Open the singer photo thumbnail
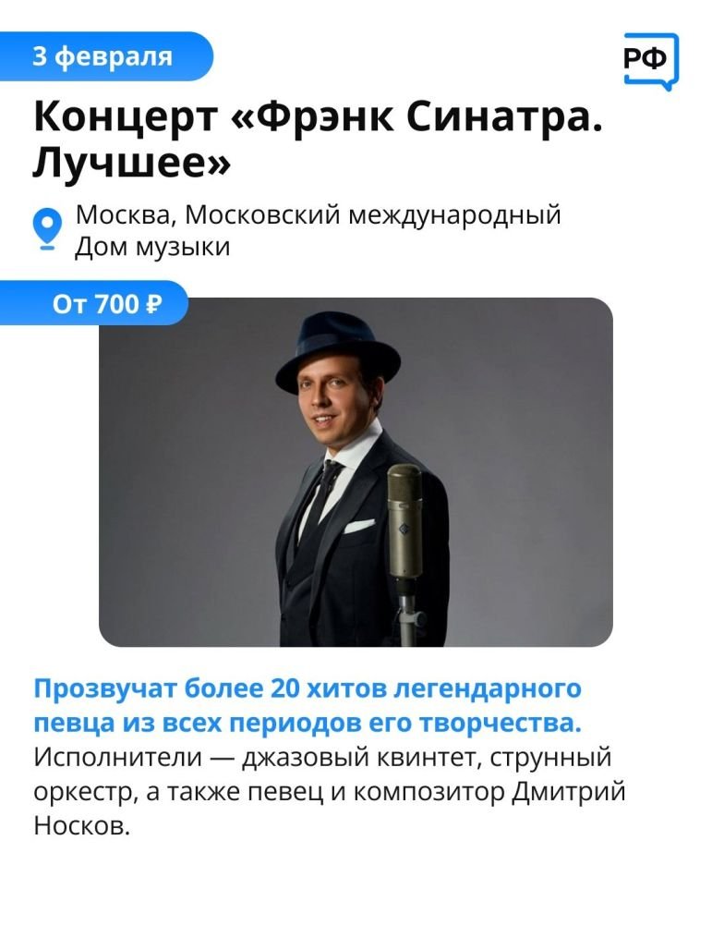Screen dimensions: 712x950 [x=356, y=472]
